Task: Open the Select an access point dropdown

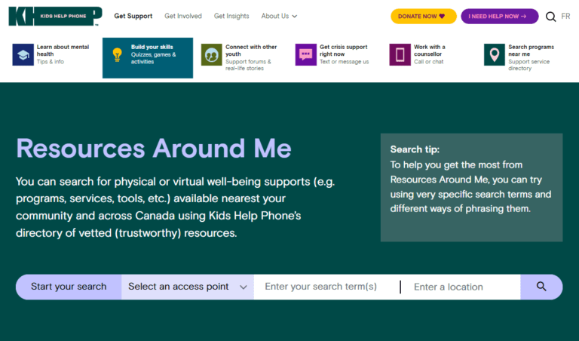Action: [x=188, y=287]
